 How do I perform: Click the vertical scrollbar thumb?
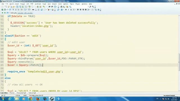click(179, 62)
